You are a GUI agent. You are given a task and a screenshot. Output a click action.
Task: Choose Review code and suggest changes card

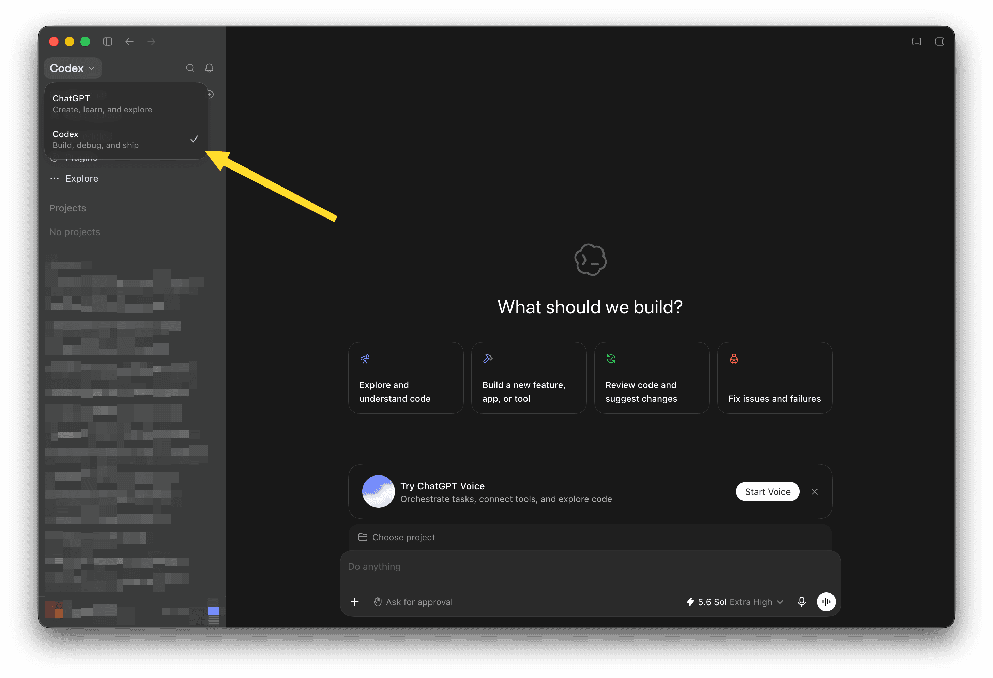(x=652, y=377)
